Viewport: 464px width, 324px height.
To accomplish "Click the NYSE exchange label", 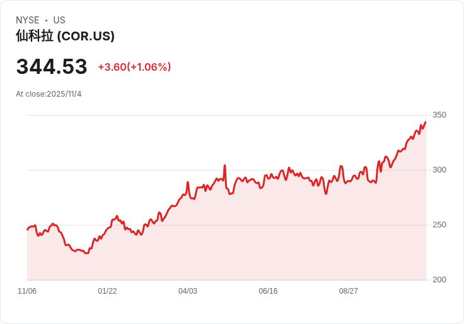I will pos(28,20).
